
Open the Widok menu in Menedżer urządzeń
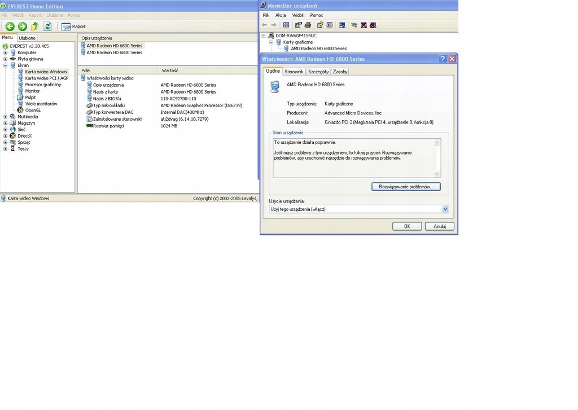pos(298,15)
